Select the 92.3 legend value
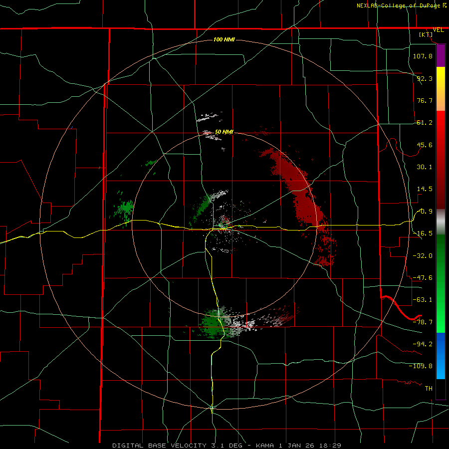This screenshot has width=449, height=449. 425,78
